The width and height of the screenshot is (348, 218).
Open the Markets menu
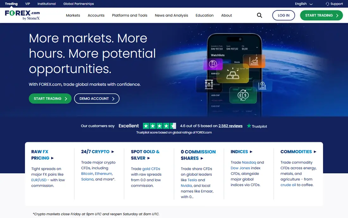point(73,15)
